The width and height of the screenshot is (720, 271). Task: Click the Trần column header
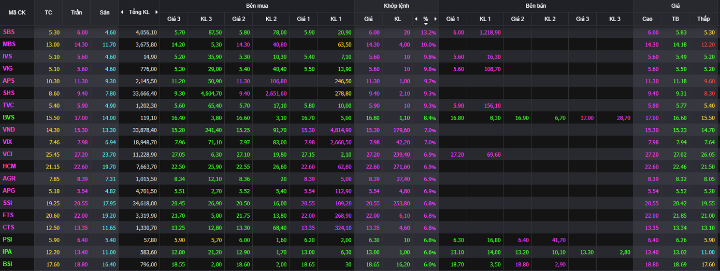(76, 12)
